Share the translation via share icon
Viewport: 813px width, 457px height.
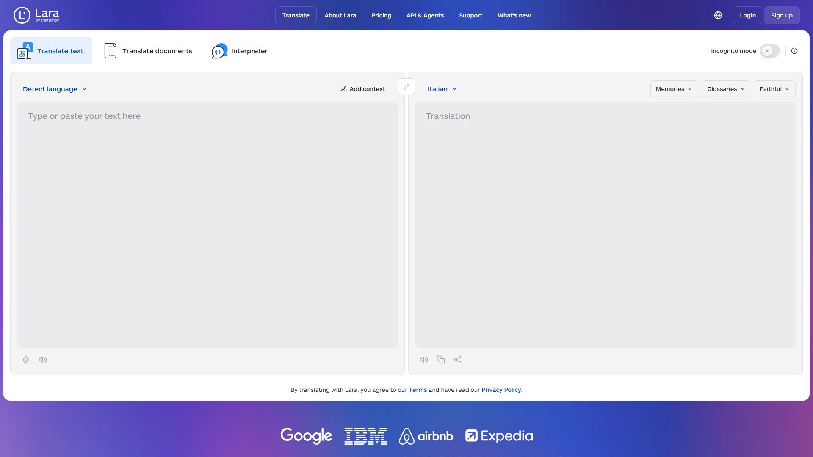(x=458, y=360)
